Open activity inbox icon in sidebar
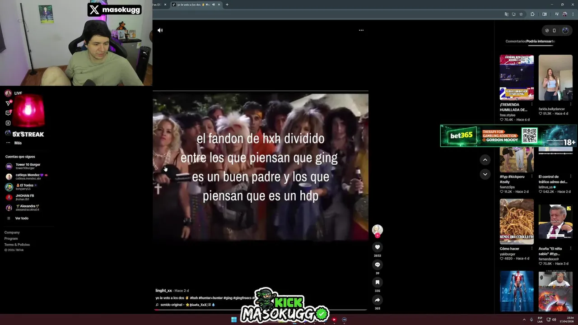 [8, 113]
